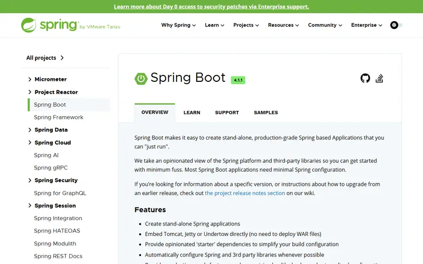Screen dimensions: 423x264
Task: Open the Projects dropdown menu
Action: coord(246,25)
